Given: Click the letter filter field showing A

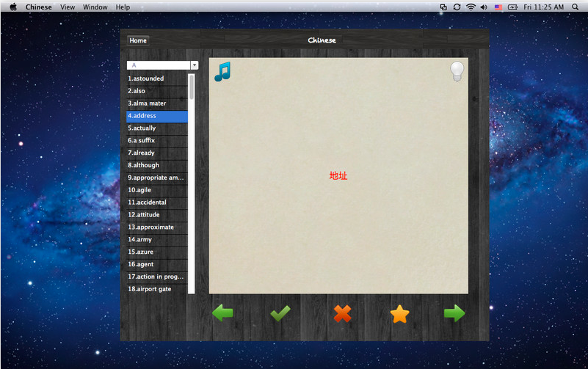Looking at the screenshot, I should coord(159,65).
